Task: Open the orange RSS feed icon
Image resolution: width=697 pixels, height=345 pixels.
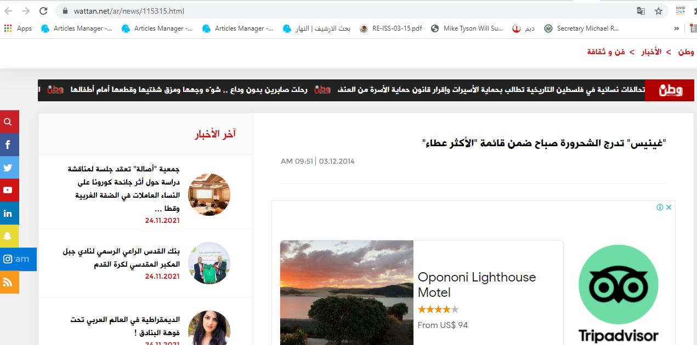Action: tap(8, 282)
